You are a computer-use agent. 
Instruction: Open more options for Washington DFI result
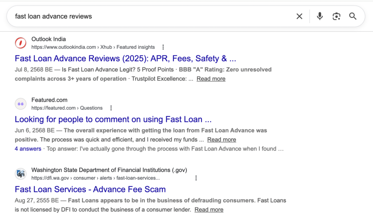coord(196,178)
